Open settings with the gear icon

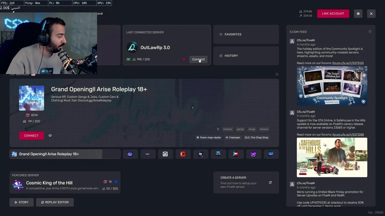[358, 13]
